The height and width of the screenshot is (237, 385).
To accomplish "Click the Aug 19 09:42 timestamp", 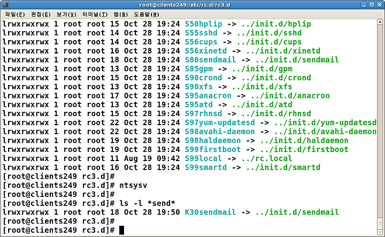I will 152,158.
